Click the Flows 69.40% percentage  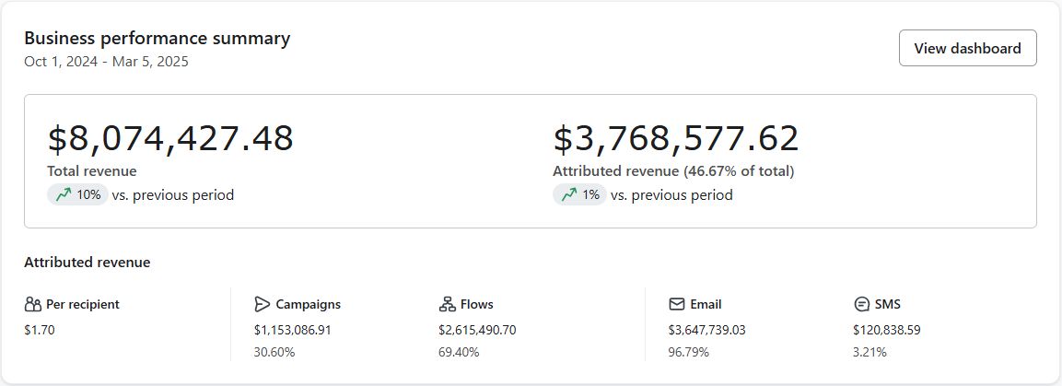click(458, 352)
